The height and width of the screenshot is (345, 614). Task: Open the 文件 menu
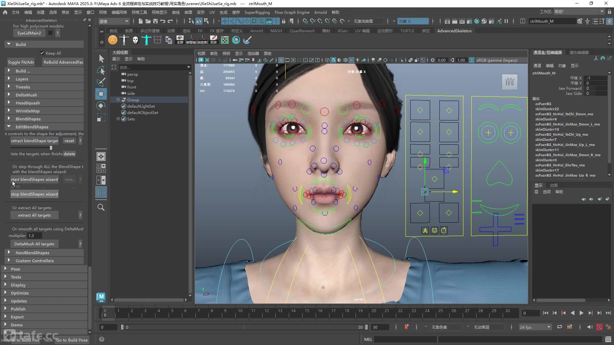click(x=16, y=12)
